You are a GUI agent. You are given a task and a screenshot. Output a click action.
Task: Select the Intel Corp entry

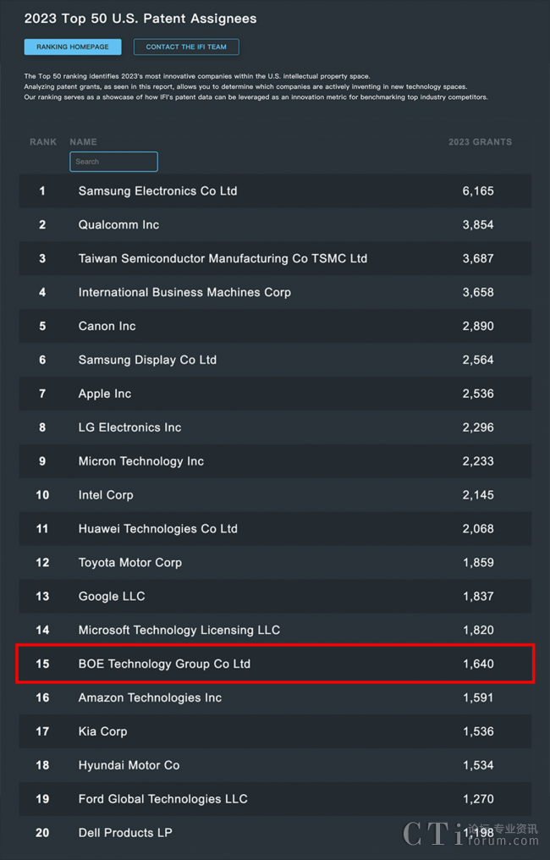click(106, 495)
